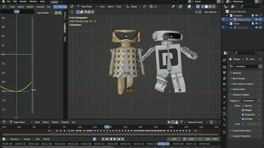The image size is (264, 148).
Task: Toggle X-Ray in the viewport header
Action: [198, 7]
